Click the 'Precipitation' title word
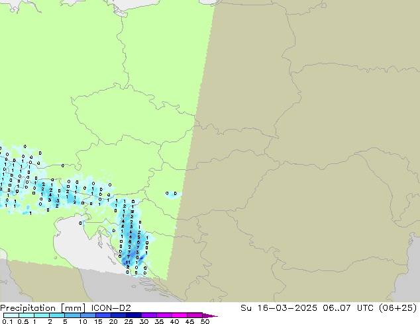 tap(28, 308)
